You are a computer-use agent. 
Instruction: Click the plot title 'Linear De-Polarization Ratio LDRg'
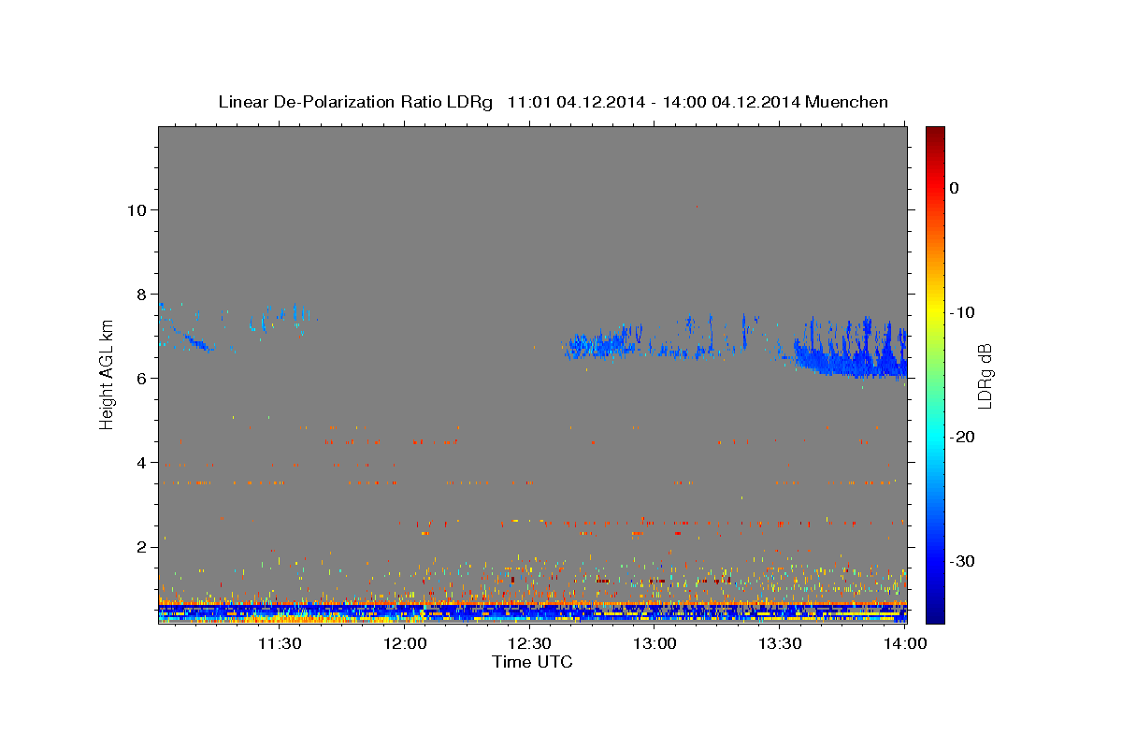pyautogui.click(x=354, y=102)
